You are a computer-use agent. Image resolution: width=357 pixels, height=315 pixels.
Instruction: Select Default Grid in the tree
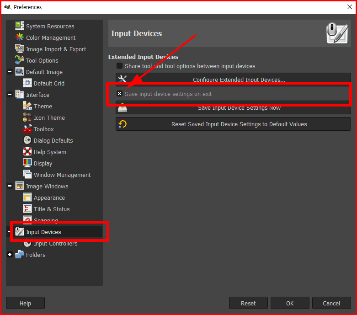point(49,83)
